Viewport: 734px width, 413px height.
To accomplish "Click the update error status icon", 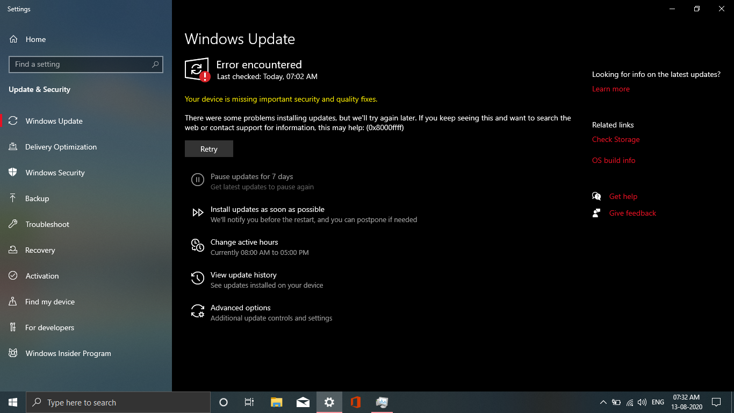I will pyautogui.click(x=197, y=70).
